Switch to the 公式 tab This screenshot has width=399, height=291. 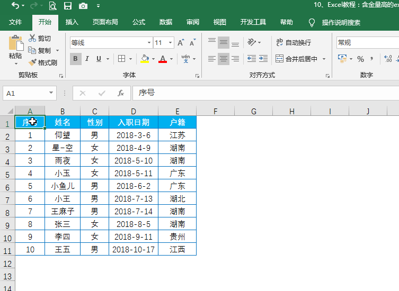click(x=139, y=22)
